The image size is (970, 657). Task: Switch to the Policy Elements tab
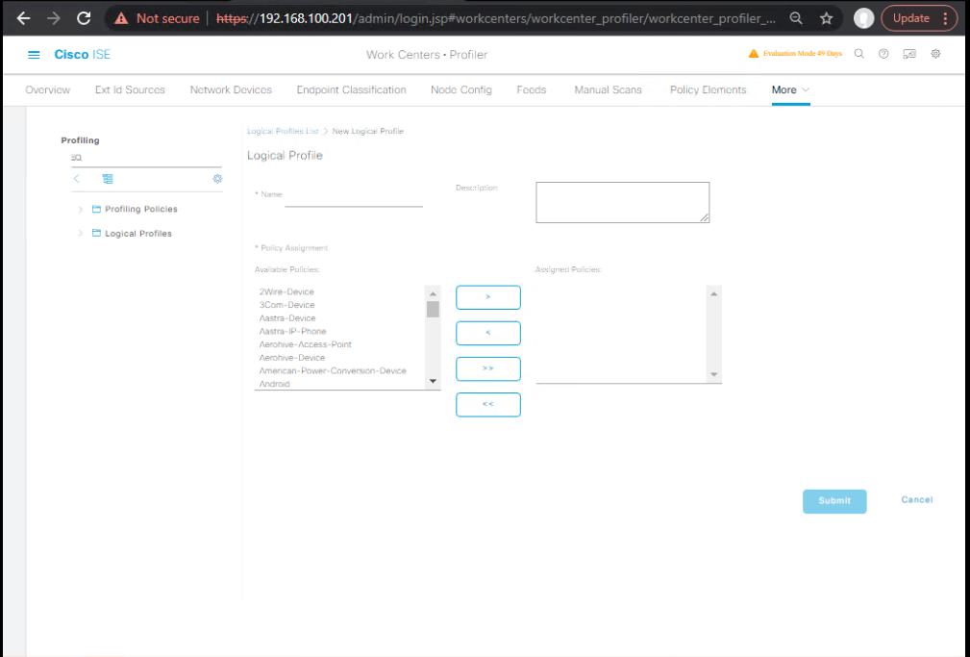pos(709,89)
